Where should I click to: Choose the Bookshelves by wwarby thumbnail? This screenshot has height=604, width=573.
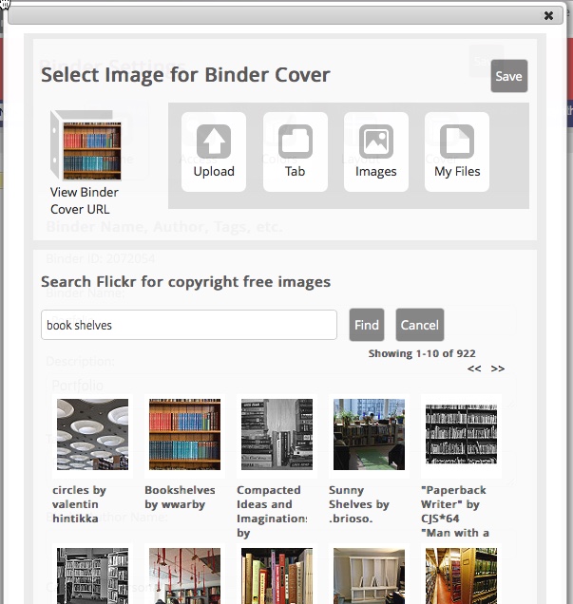(x=184, y=434)
